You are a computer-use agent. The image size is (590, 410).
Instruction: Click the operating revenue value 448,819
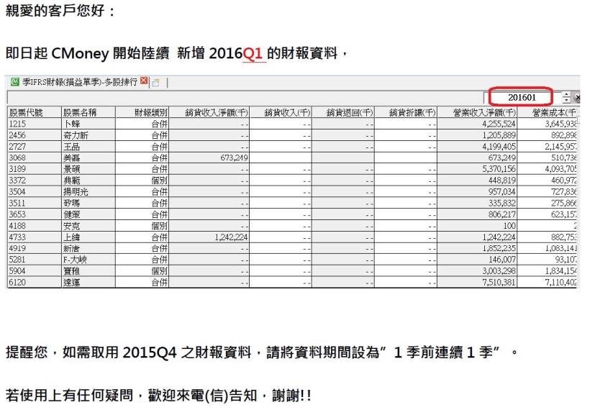502,180
